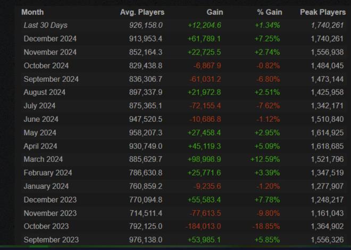Click the Peak Players column header
This screenshot has height=250, width=351.
pos(322,12)
